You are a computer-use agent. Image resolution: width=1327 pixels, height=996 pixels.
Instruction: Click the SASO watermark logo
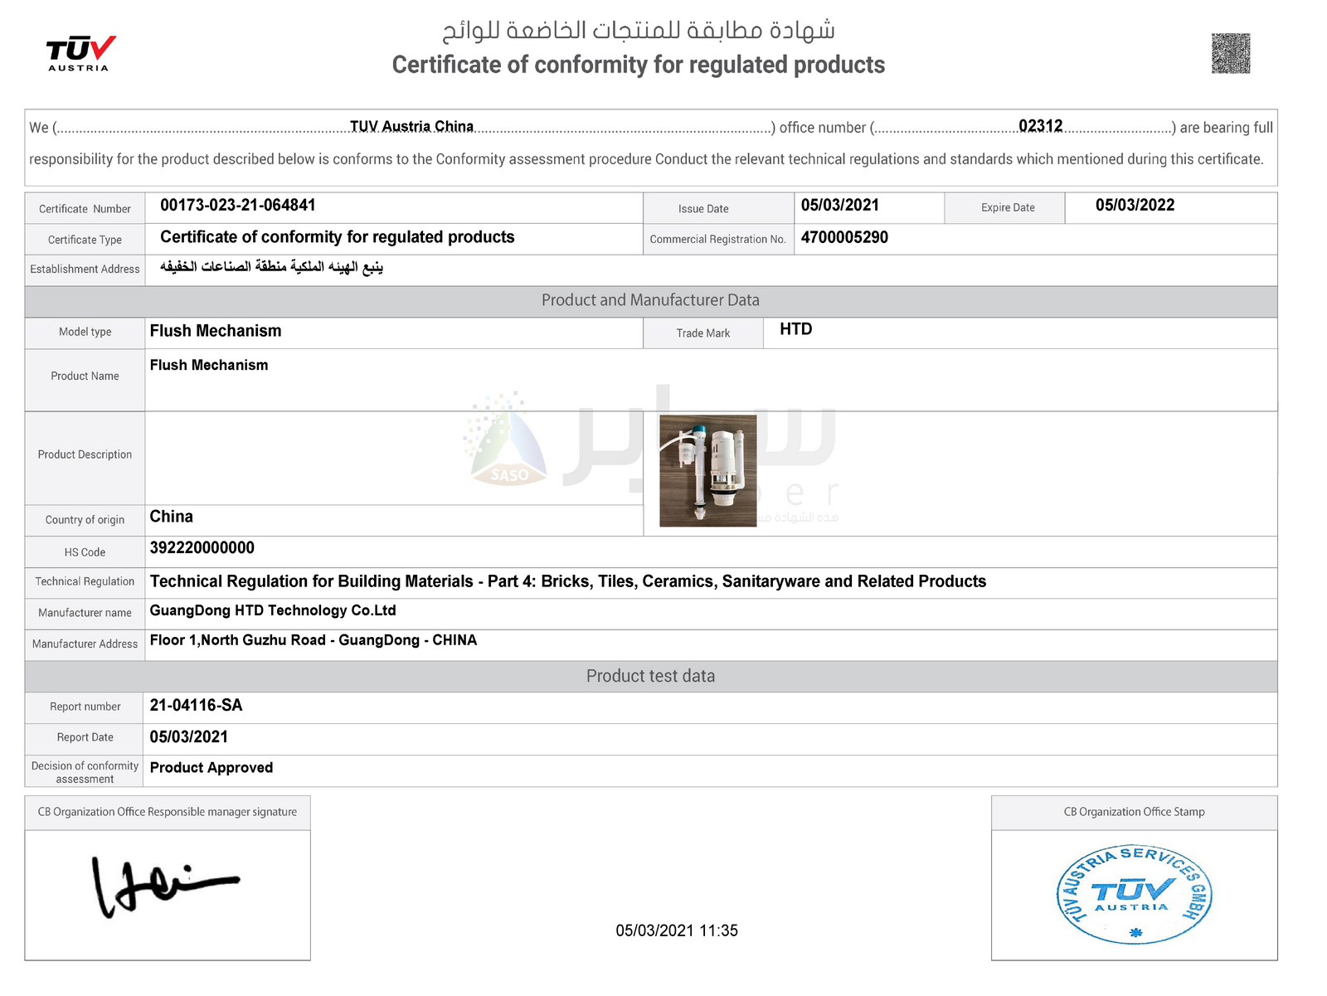click(x=507, y=444)
